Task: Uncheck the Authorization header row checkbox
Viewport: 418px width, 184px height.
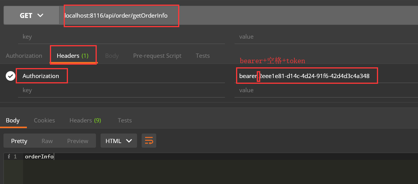Action: point(11,76)
